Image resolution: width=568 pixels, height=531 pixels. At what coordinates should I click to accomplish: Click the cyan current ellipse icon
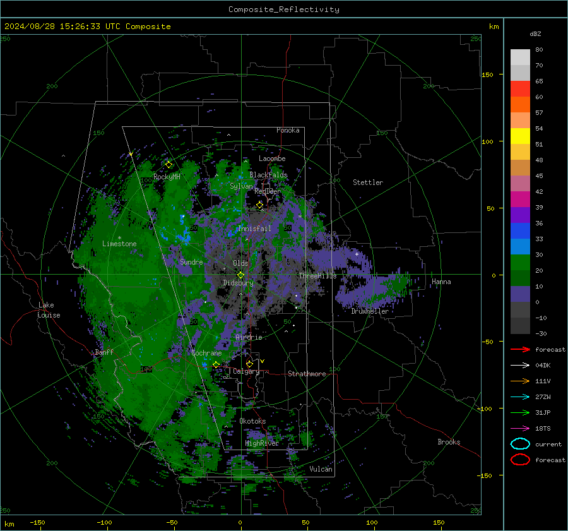520,444
